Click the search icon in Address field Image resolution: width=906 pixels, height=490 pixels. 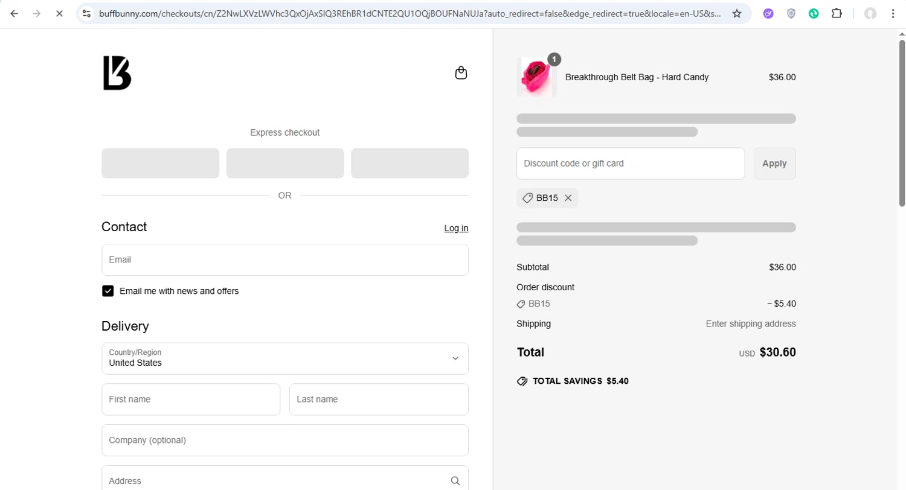pyautogui.click(x=455, y=481)
